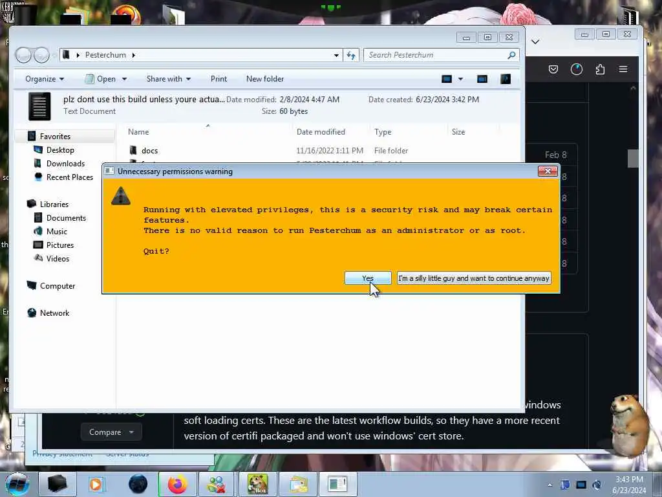Expand the Open button dropdown arrow

[x=124, y=79]
